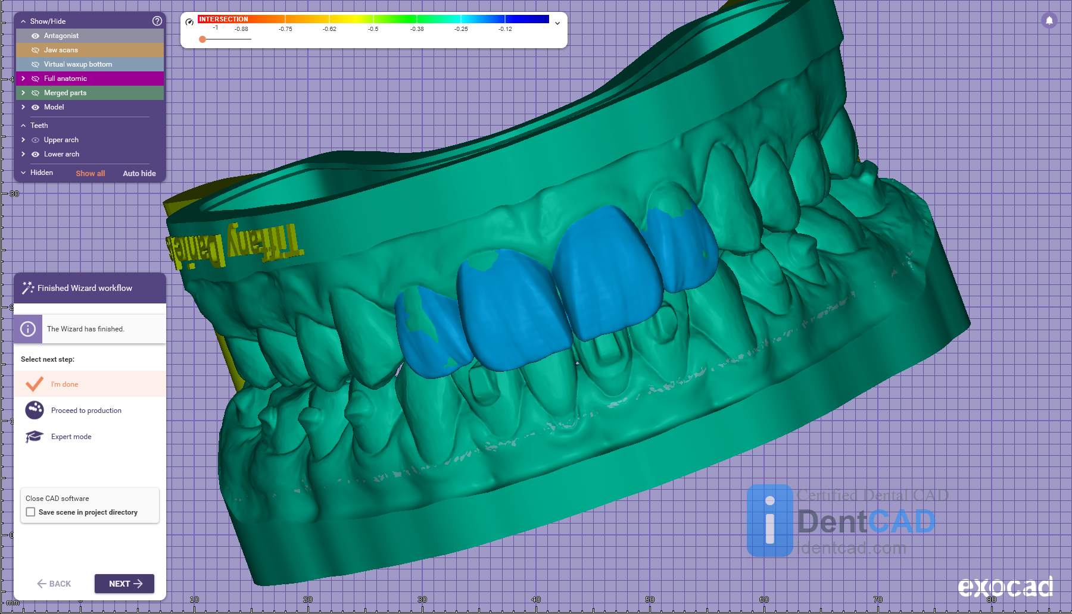Show the Jaw scans layer
Image resolution: width=1072 pixels, height=614 pixels.
click(x=35, y=50)
